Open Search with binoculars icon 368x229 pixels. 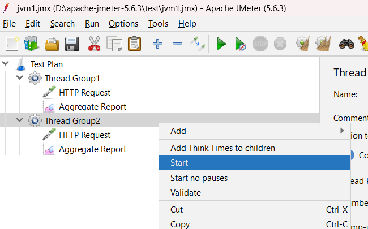[x=346, y=44]
